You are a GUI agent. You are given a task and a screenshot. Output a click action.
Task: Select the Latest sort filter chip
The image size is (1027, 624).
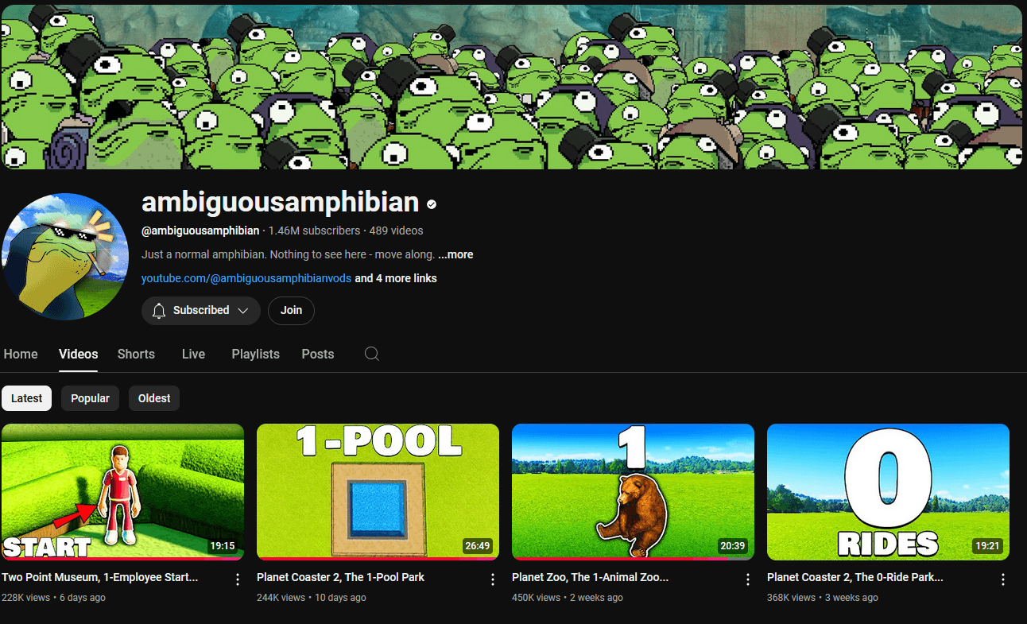pos(27,398)
